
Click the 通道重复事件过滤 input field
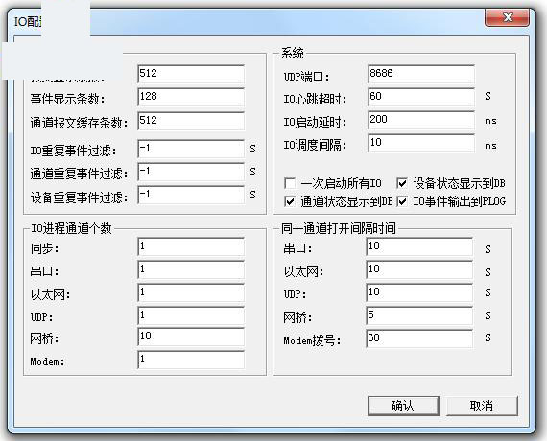(191, 172)
